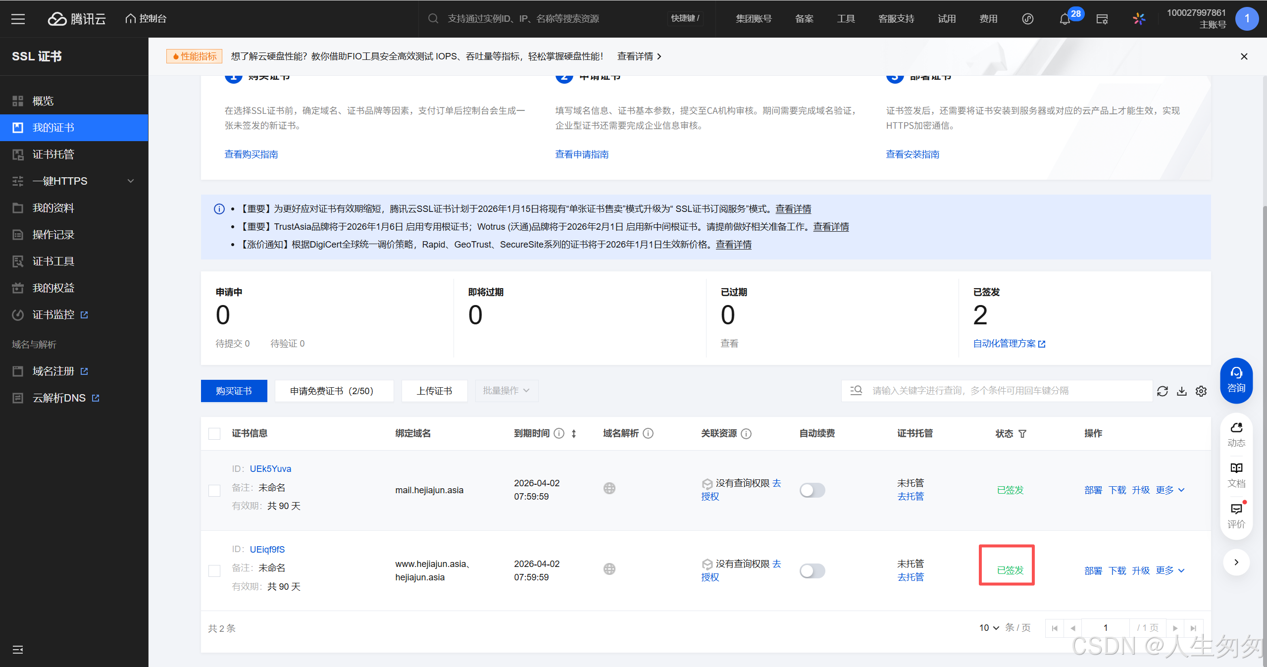Click the 购买证书 button

click(x=234, y=391)
